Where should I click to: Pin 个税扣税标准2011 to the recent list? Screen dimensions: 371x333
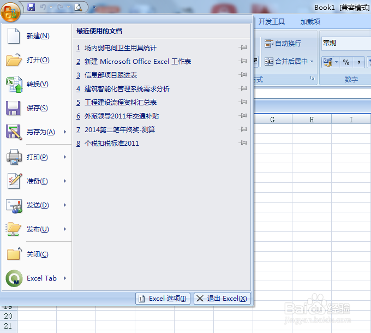point(243,143)
